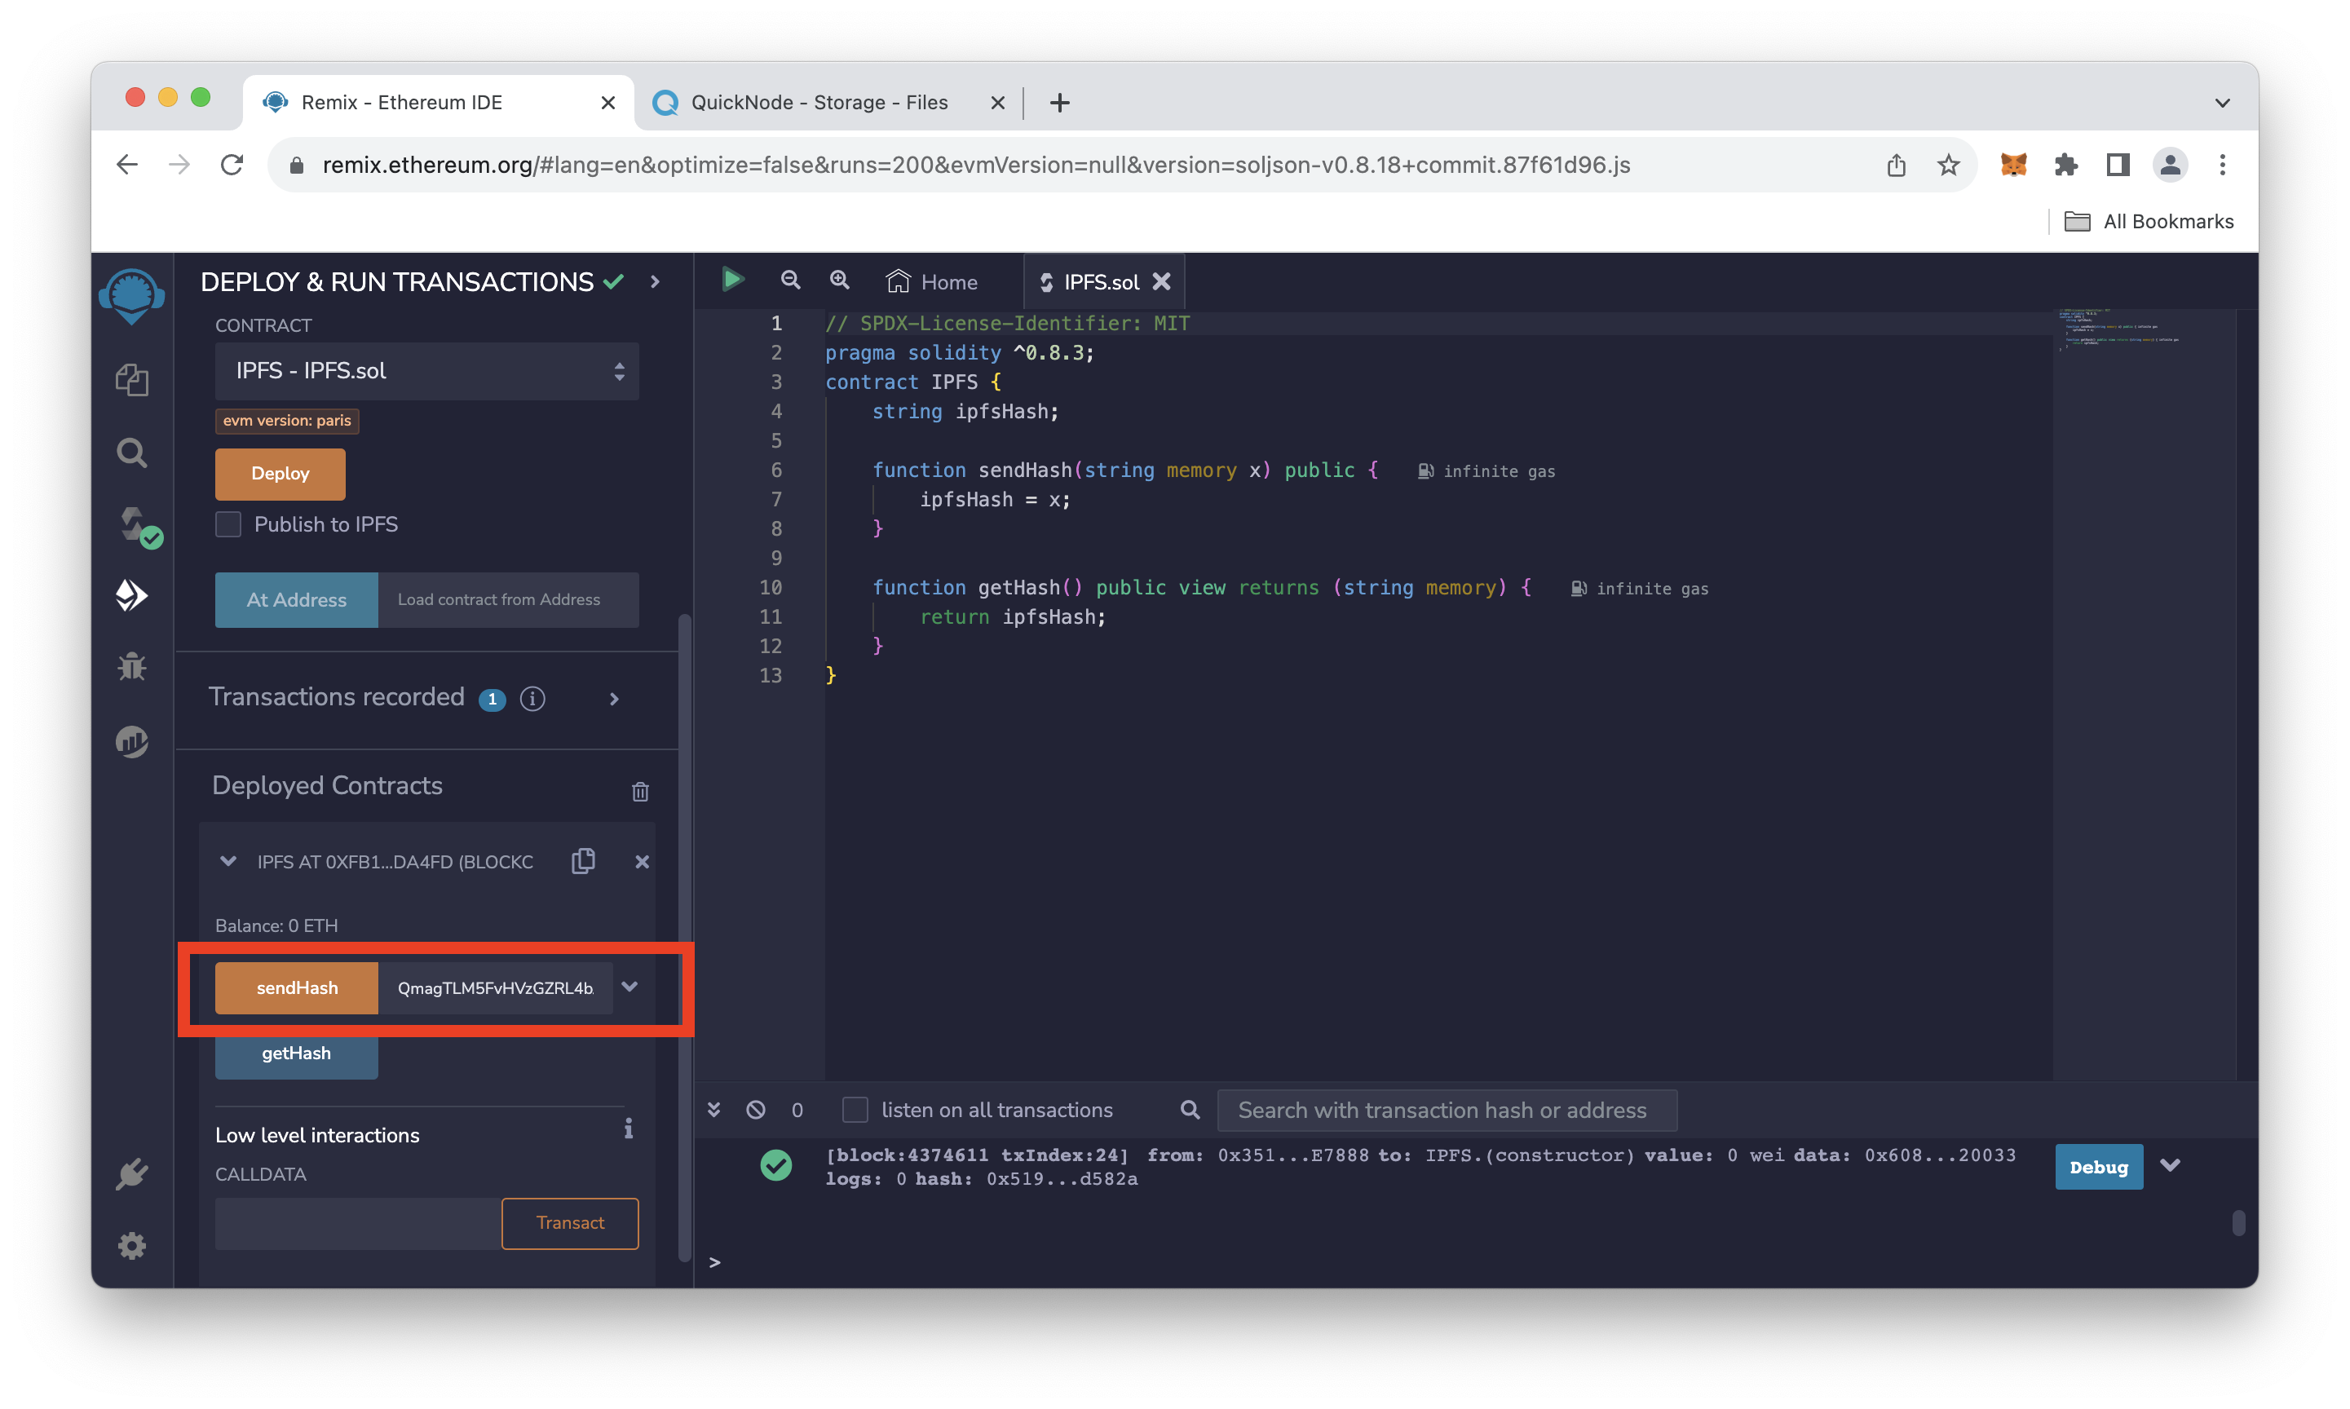This screenshot has height=1409, width=2350.
Task: Delete all deployed contracts trash icon
Action: pyautogui.click(x=640, y=791)
